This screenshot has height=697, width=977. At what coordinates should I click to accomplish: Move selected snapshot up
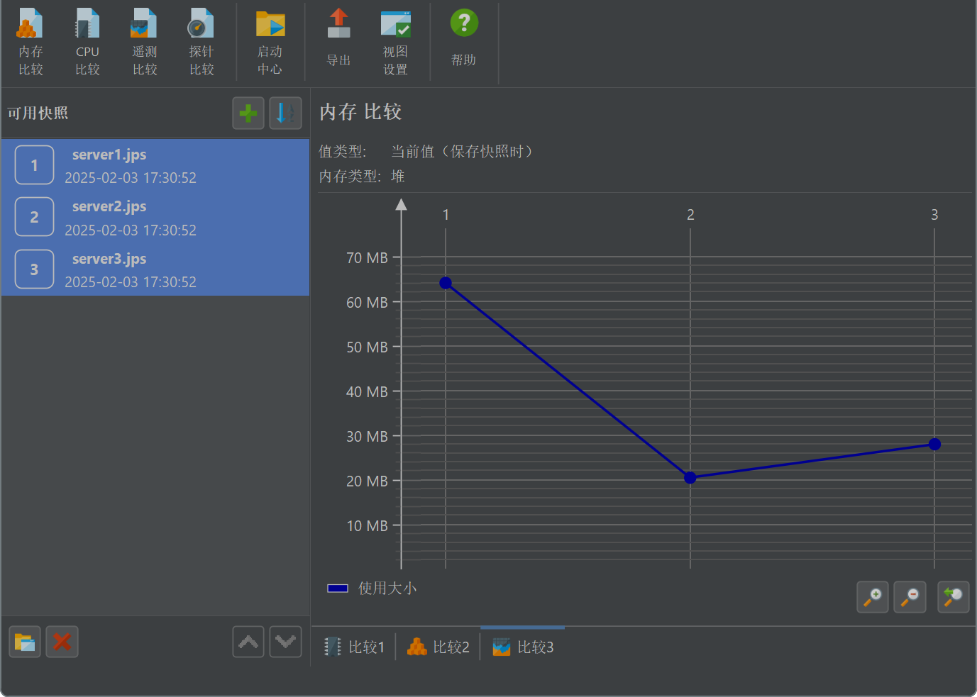click(x=248, y=642)
